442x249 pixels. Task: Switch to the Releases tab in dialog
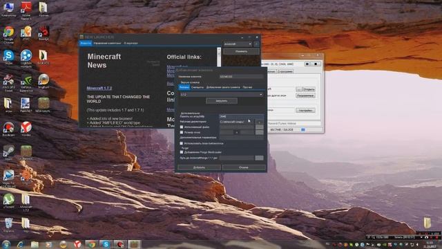coord(184,87)
